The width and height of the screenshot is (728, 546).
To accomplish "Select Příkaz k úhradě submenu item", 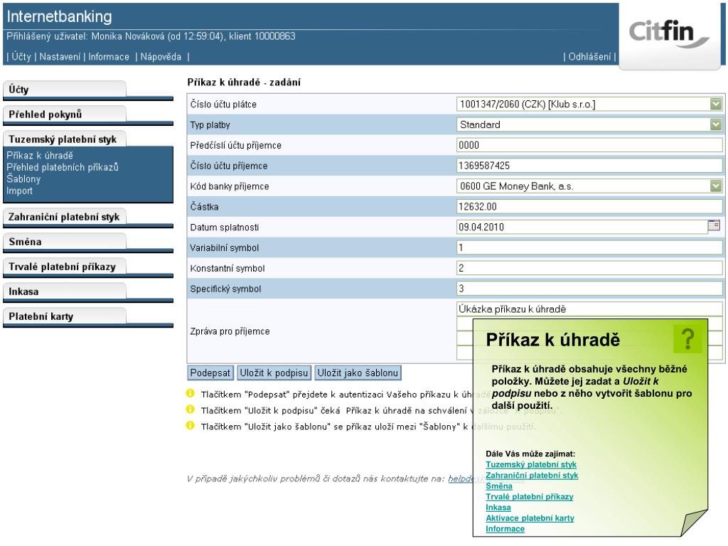I will point(40,156).
